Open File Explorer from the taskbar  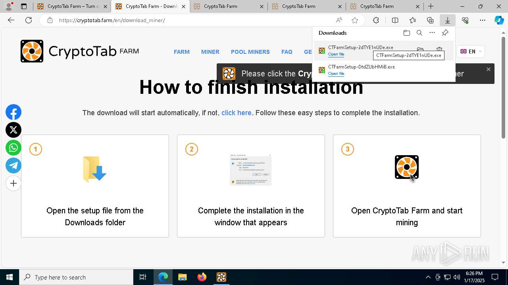point(182,277)
